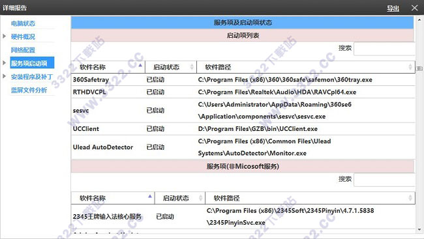
Task: Select the UCClient startup row
Action: point(243,129)
